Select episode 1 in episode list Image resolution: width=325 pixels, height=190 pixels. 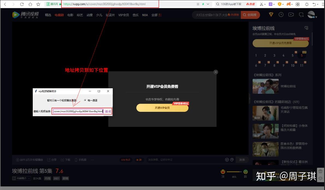(x=256, y=55)
